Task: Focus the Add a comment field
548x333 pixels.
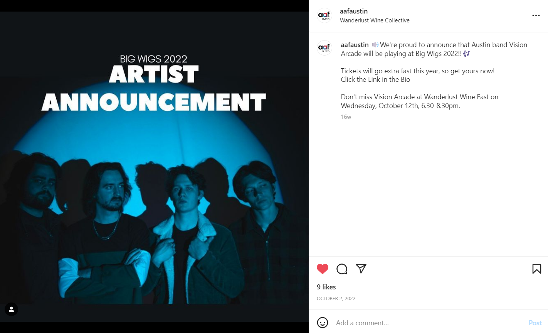Action: point(428,323)
